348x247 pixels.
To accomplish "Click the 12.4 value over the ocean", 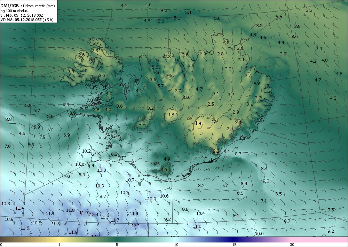I will (94, 214).
